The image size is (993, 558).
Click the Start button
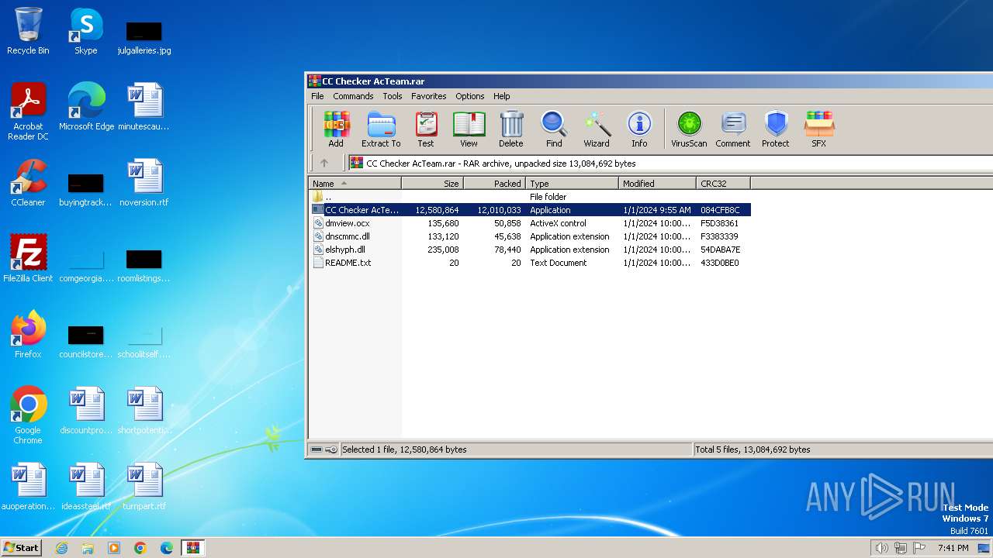(x=22, y=547)
